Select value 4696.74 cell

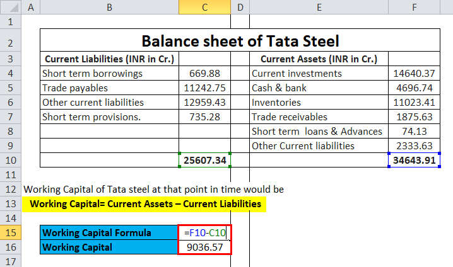pos(415,88)
